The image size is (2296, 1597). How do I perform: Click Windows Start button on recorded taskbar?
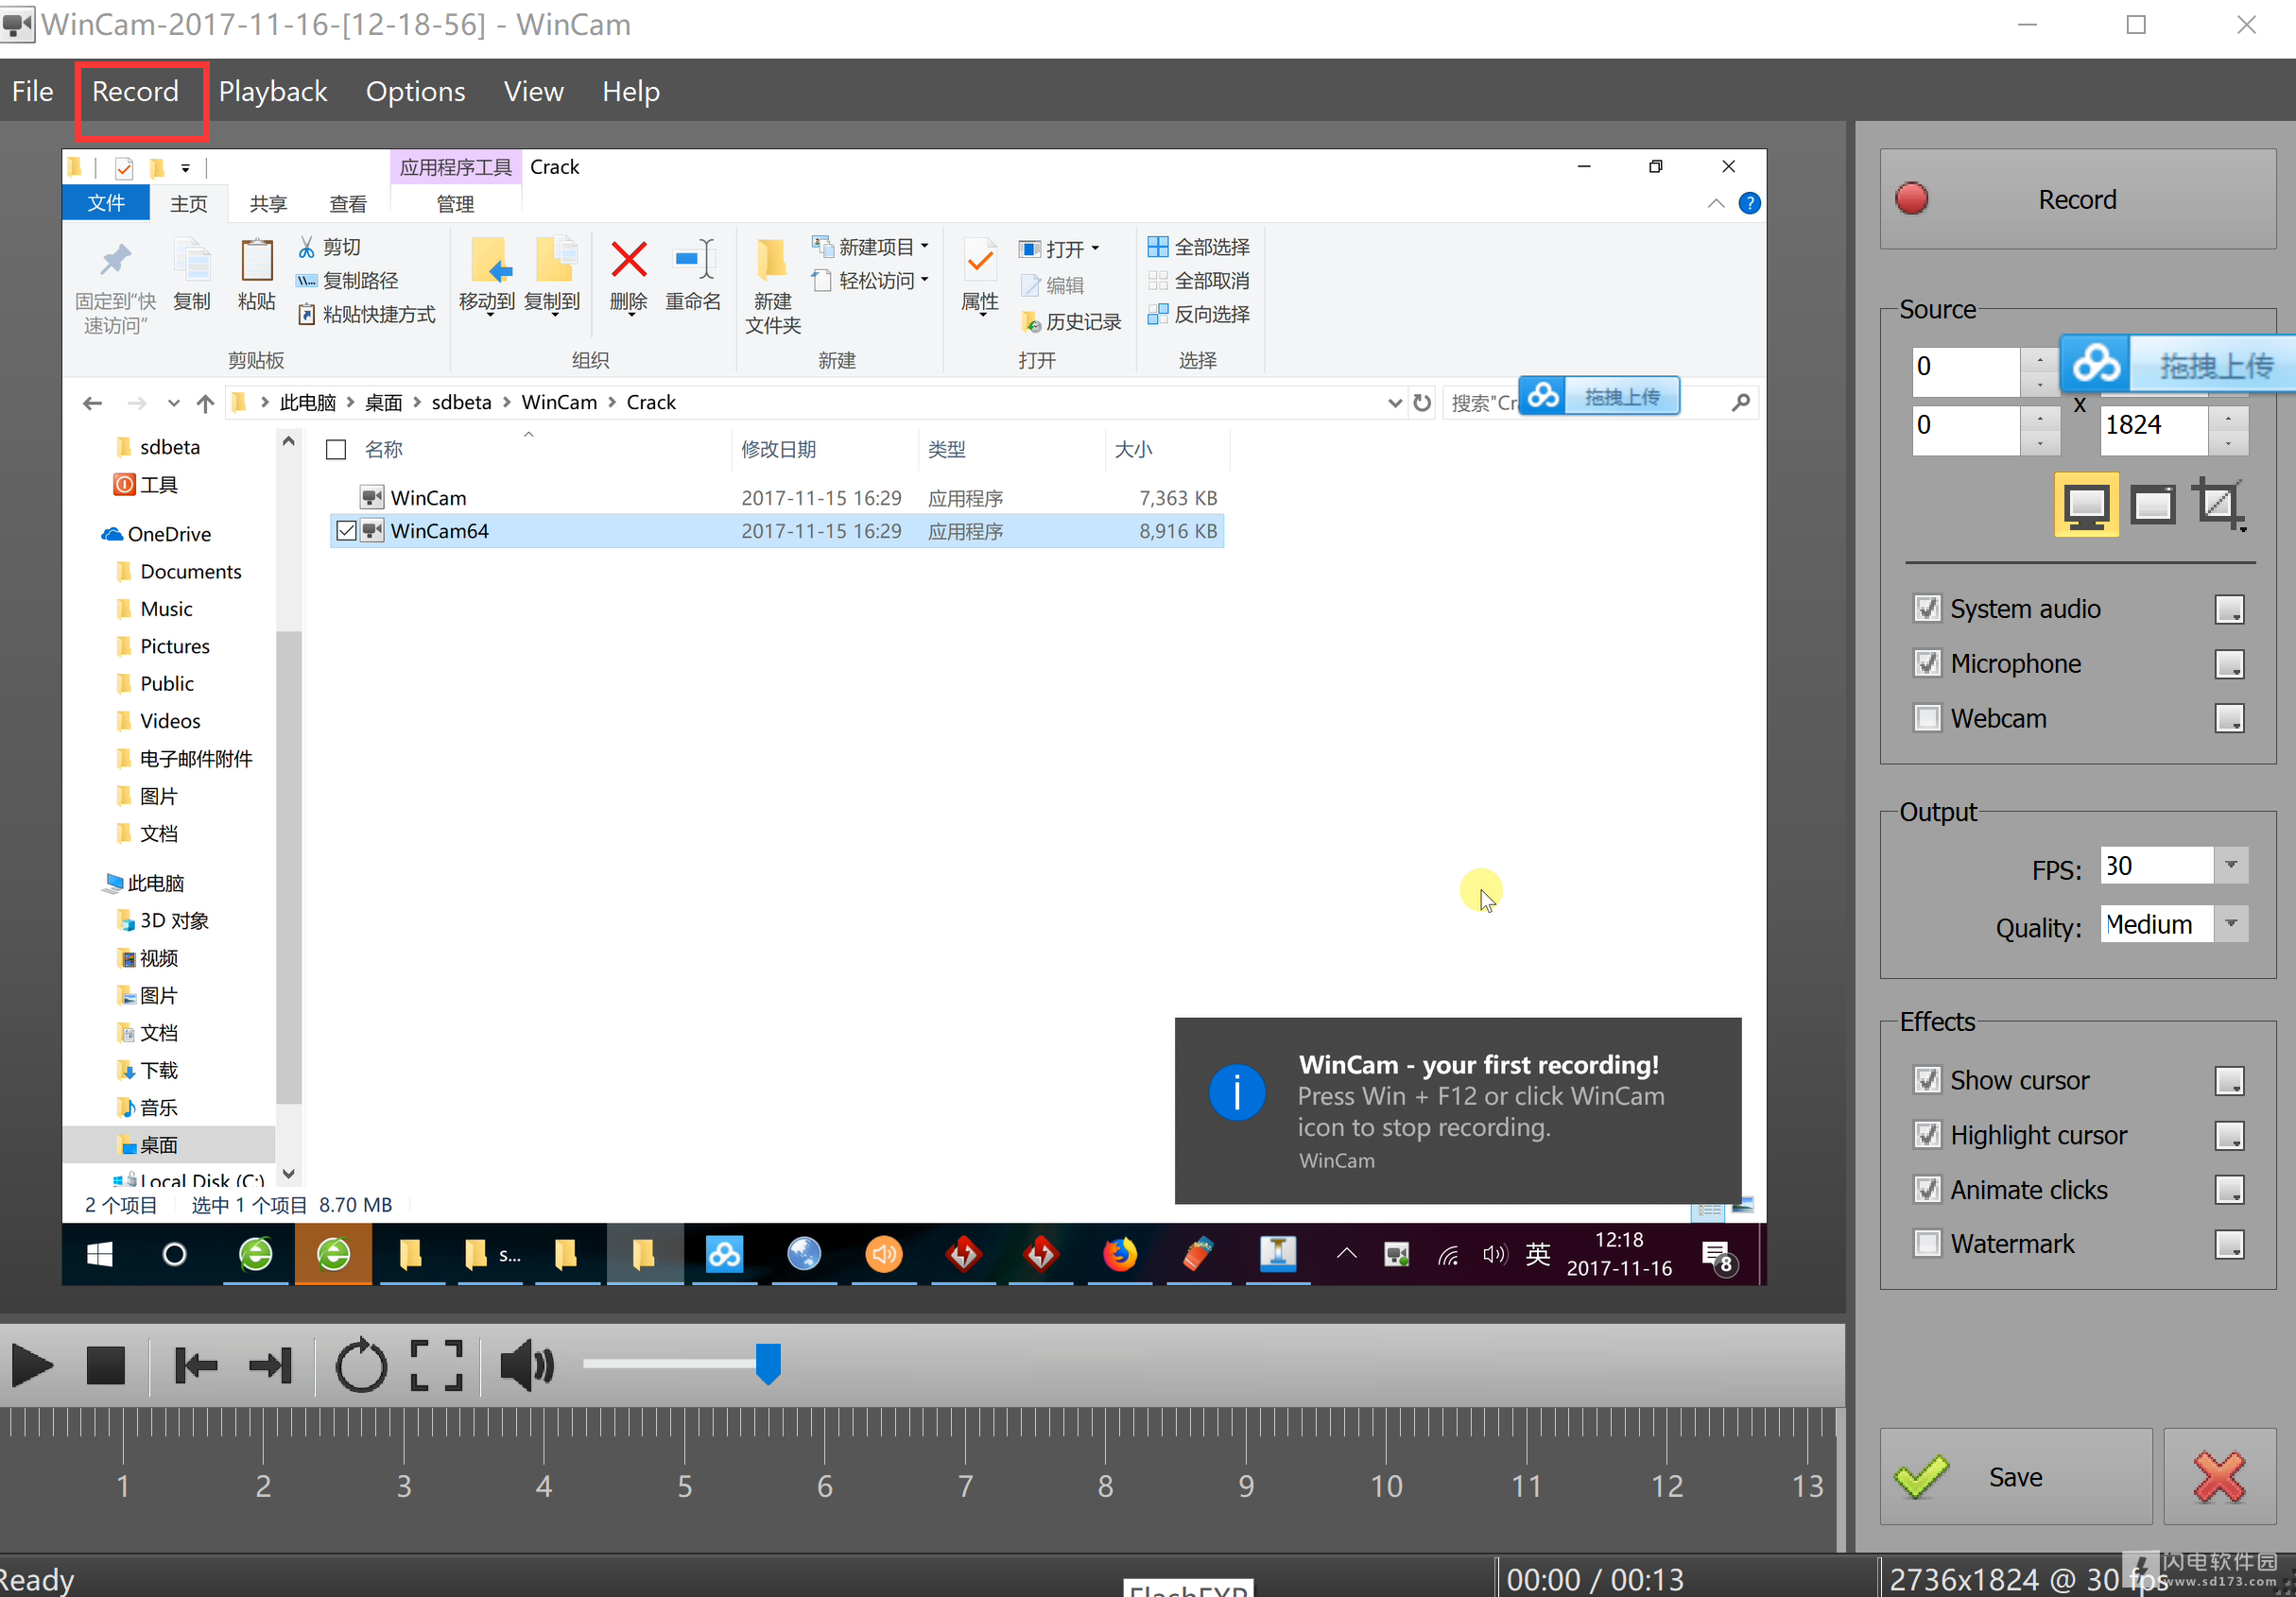[100, 1254]
